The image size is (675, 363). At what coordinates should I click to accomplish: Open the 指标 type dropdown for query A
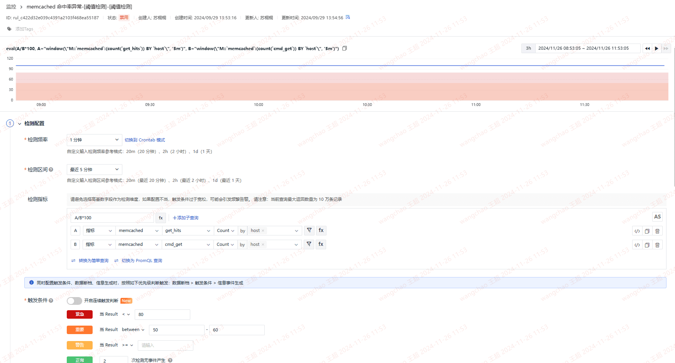(99, 230)
